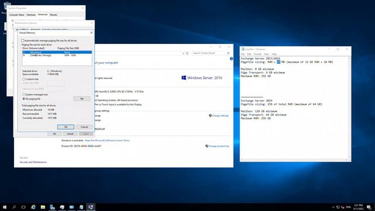
Task: Open the Edit menu in Notepad
Action: [249, 54]
